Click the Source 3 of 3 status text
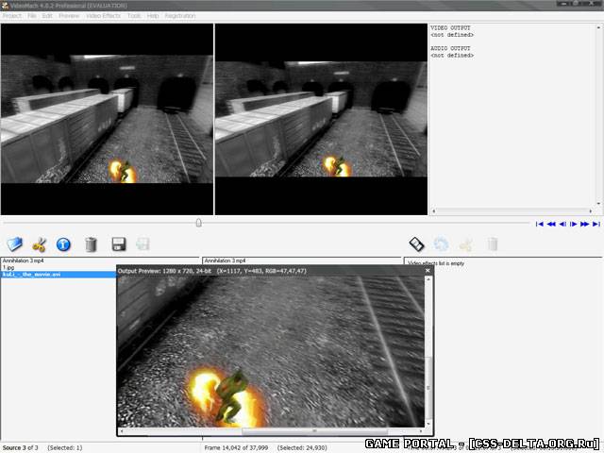Image resolution: width=604 pixels, height=453 pixels. pos(20,447)
